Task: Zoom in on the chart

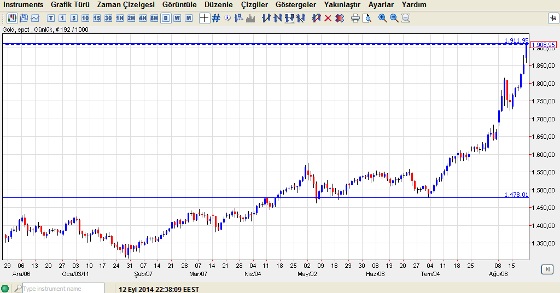Action: [382, 18]
